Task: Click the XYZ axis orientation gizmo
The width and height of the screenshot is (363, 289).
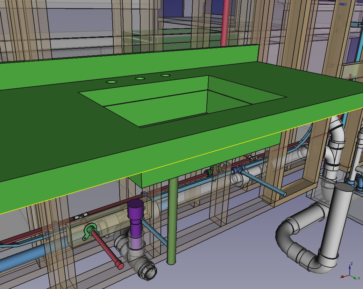Action: (350, 272)
